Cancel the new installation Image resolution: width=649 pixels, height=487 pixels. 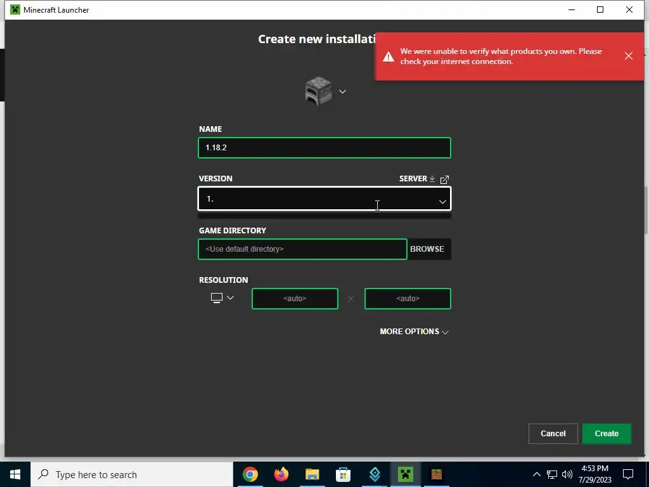coord(553,434)
